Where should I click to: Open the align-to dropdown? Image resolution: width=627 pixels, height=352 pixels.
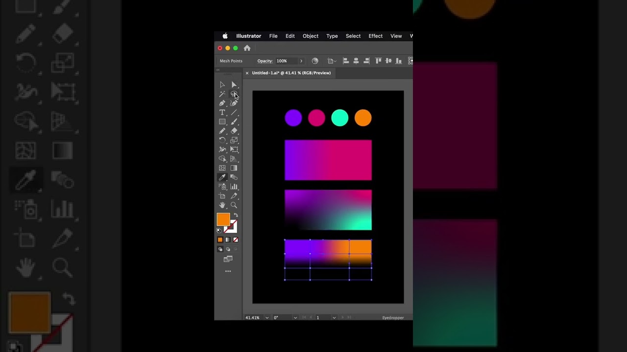332,61
